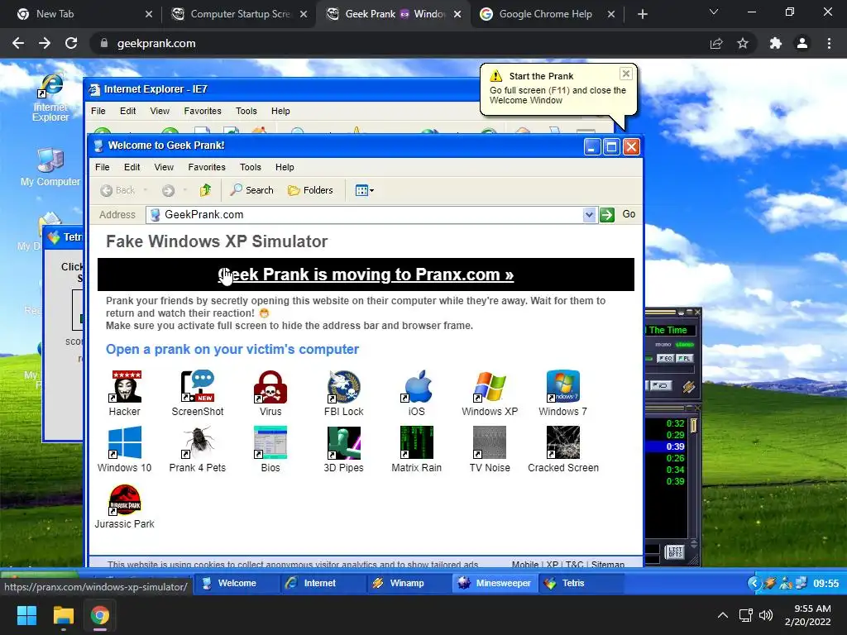This screenshot has width=847, height=635.
Task: Open Edit menu in Welcome window
Action: coord(132,167)
